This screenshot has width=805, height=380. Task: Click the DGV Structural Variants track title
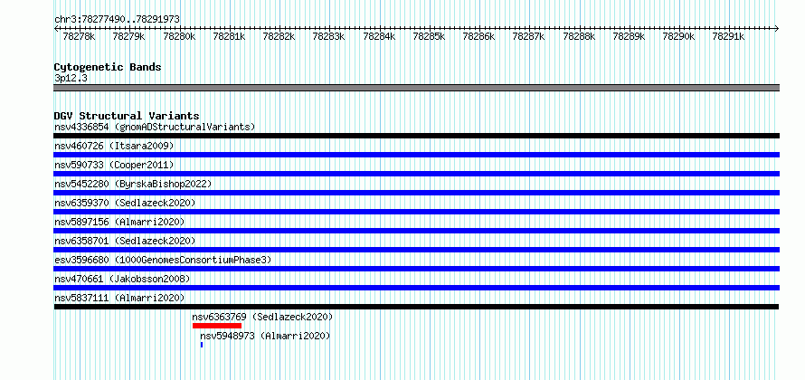(x=127, y=116)
